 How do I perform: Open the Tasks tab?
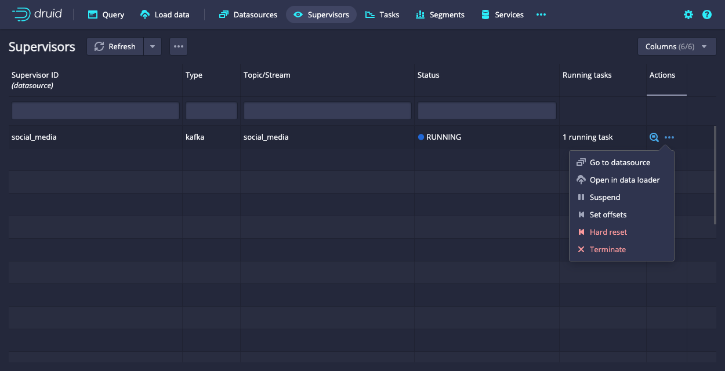click(x=382, y=14)
